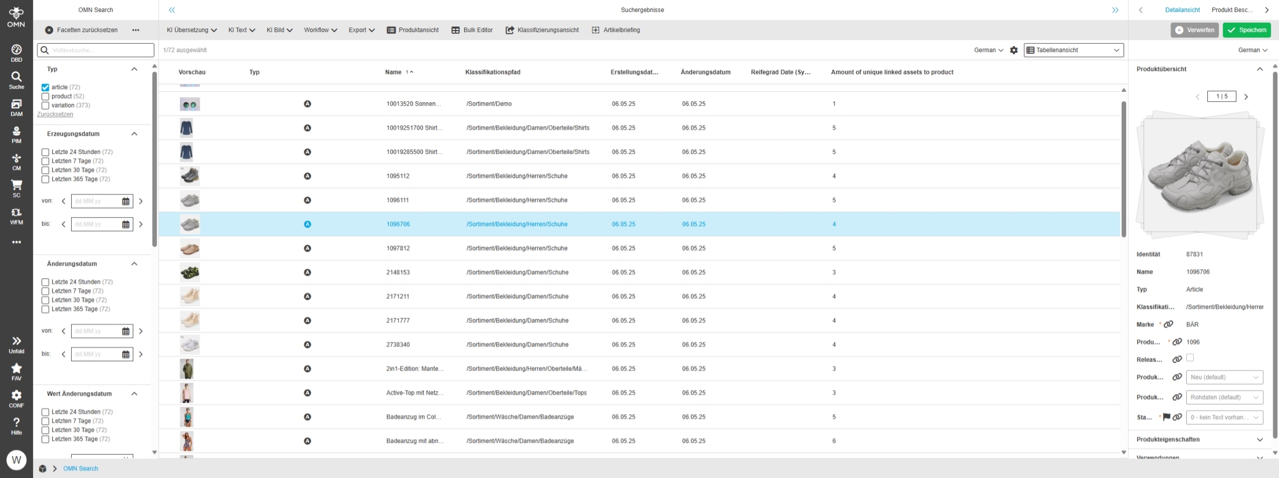Click the Zurücksetzen link under Typ
Viewport: 1279px width, 478px height.
(x=55, y=114)
